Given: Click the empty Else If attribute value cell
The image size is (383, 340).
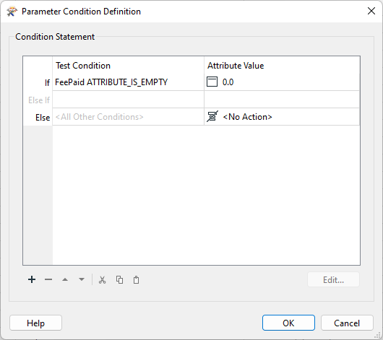Looking at the screenshot, I should click(x=282, y=100).
